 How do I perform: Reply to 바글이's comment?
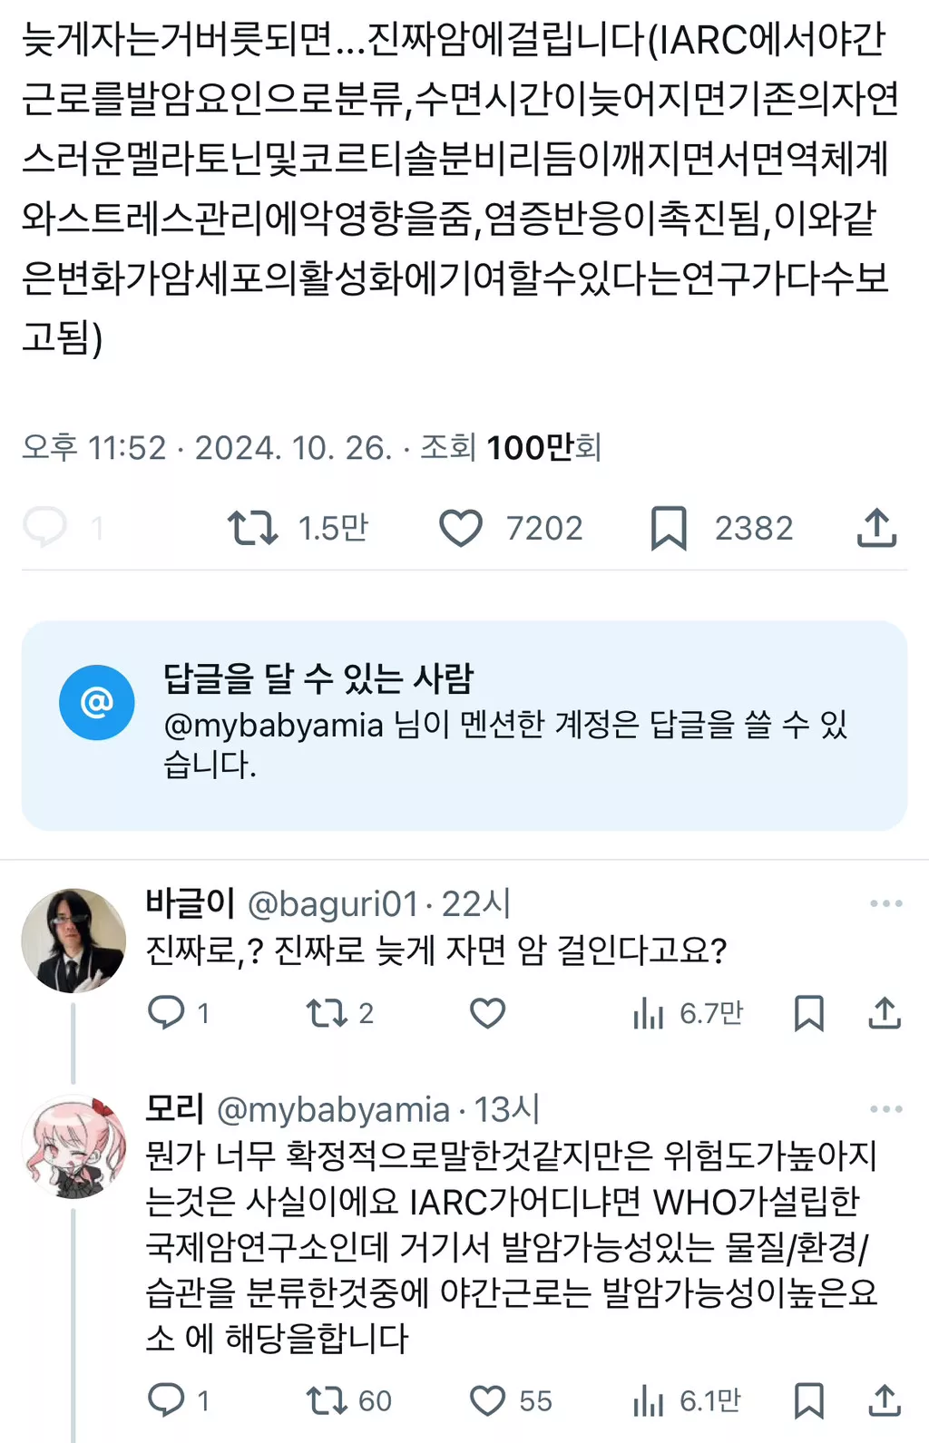[x=166, y=1012]
